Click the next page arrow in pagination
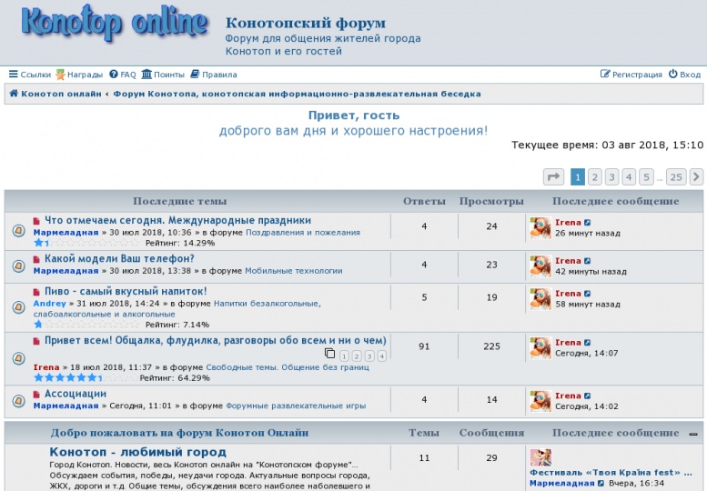The image size is (707, 491). click(696, 177)
